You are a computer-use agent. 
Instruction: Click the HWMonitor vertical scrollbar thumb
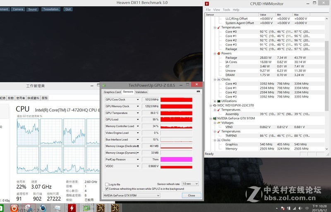[x=327, y=76]
